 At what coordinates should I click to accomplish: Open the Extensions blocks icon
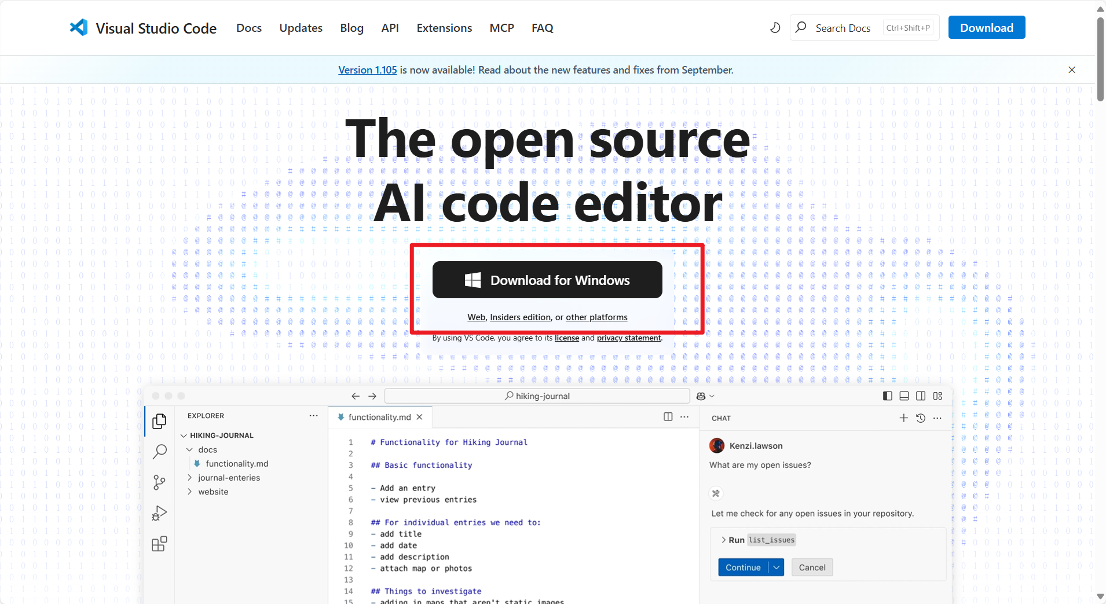click(159, 544)
